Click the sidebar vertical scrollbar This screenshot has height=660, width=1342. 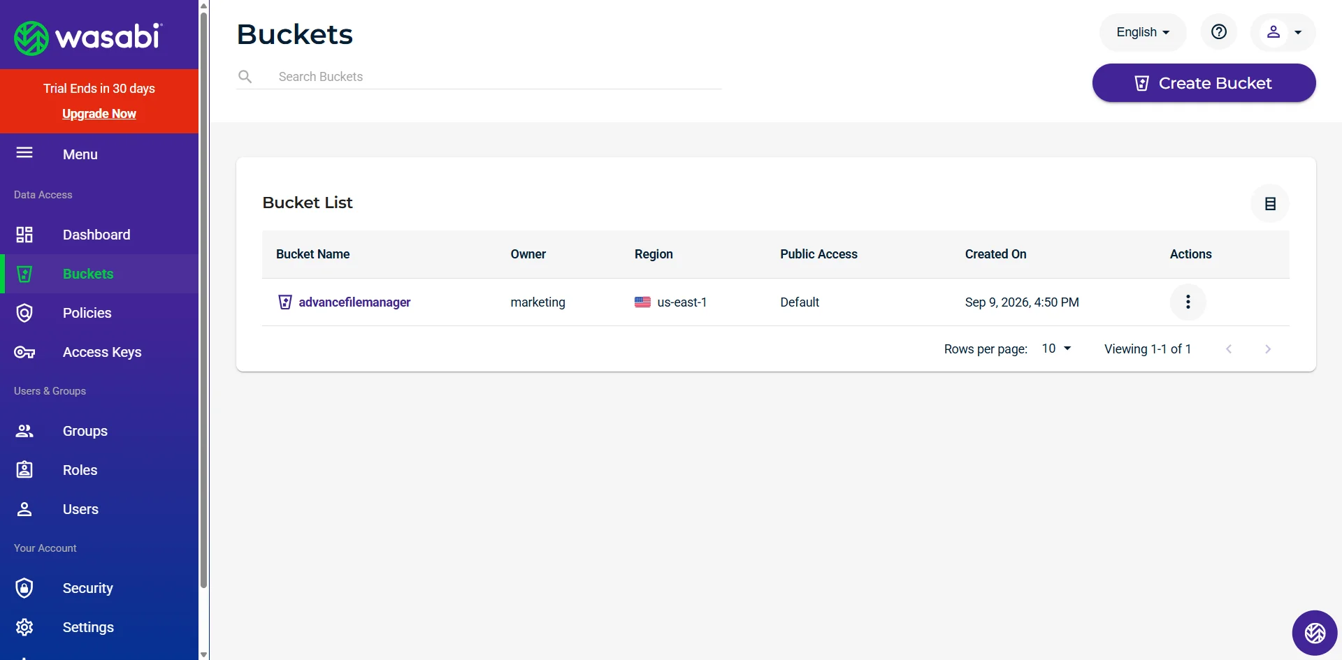pos(203,300)
